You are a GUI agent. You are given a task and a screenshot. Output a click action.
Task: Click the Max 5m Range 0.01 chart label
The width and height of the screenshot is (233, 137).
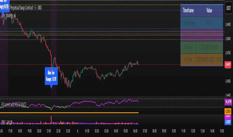tap(51, 76)
